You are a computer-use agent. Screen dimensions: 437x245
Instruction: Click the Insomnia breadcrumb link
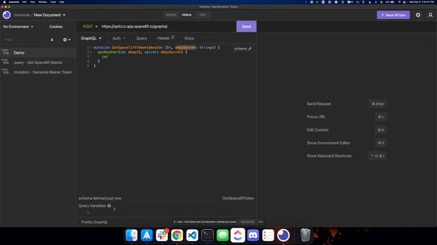(22, 15)
